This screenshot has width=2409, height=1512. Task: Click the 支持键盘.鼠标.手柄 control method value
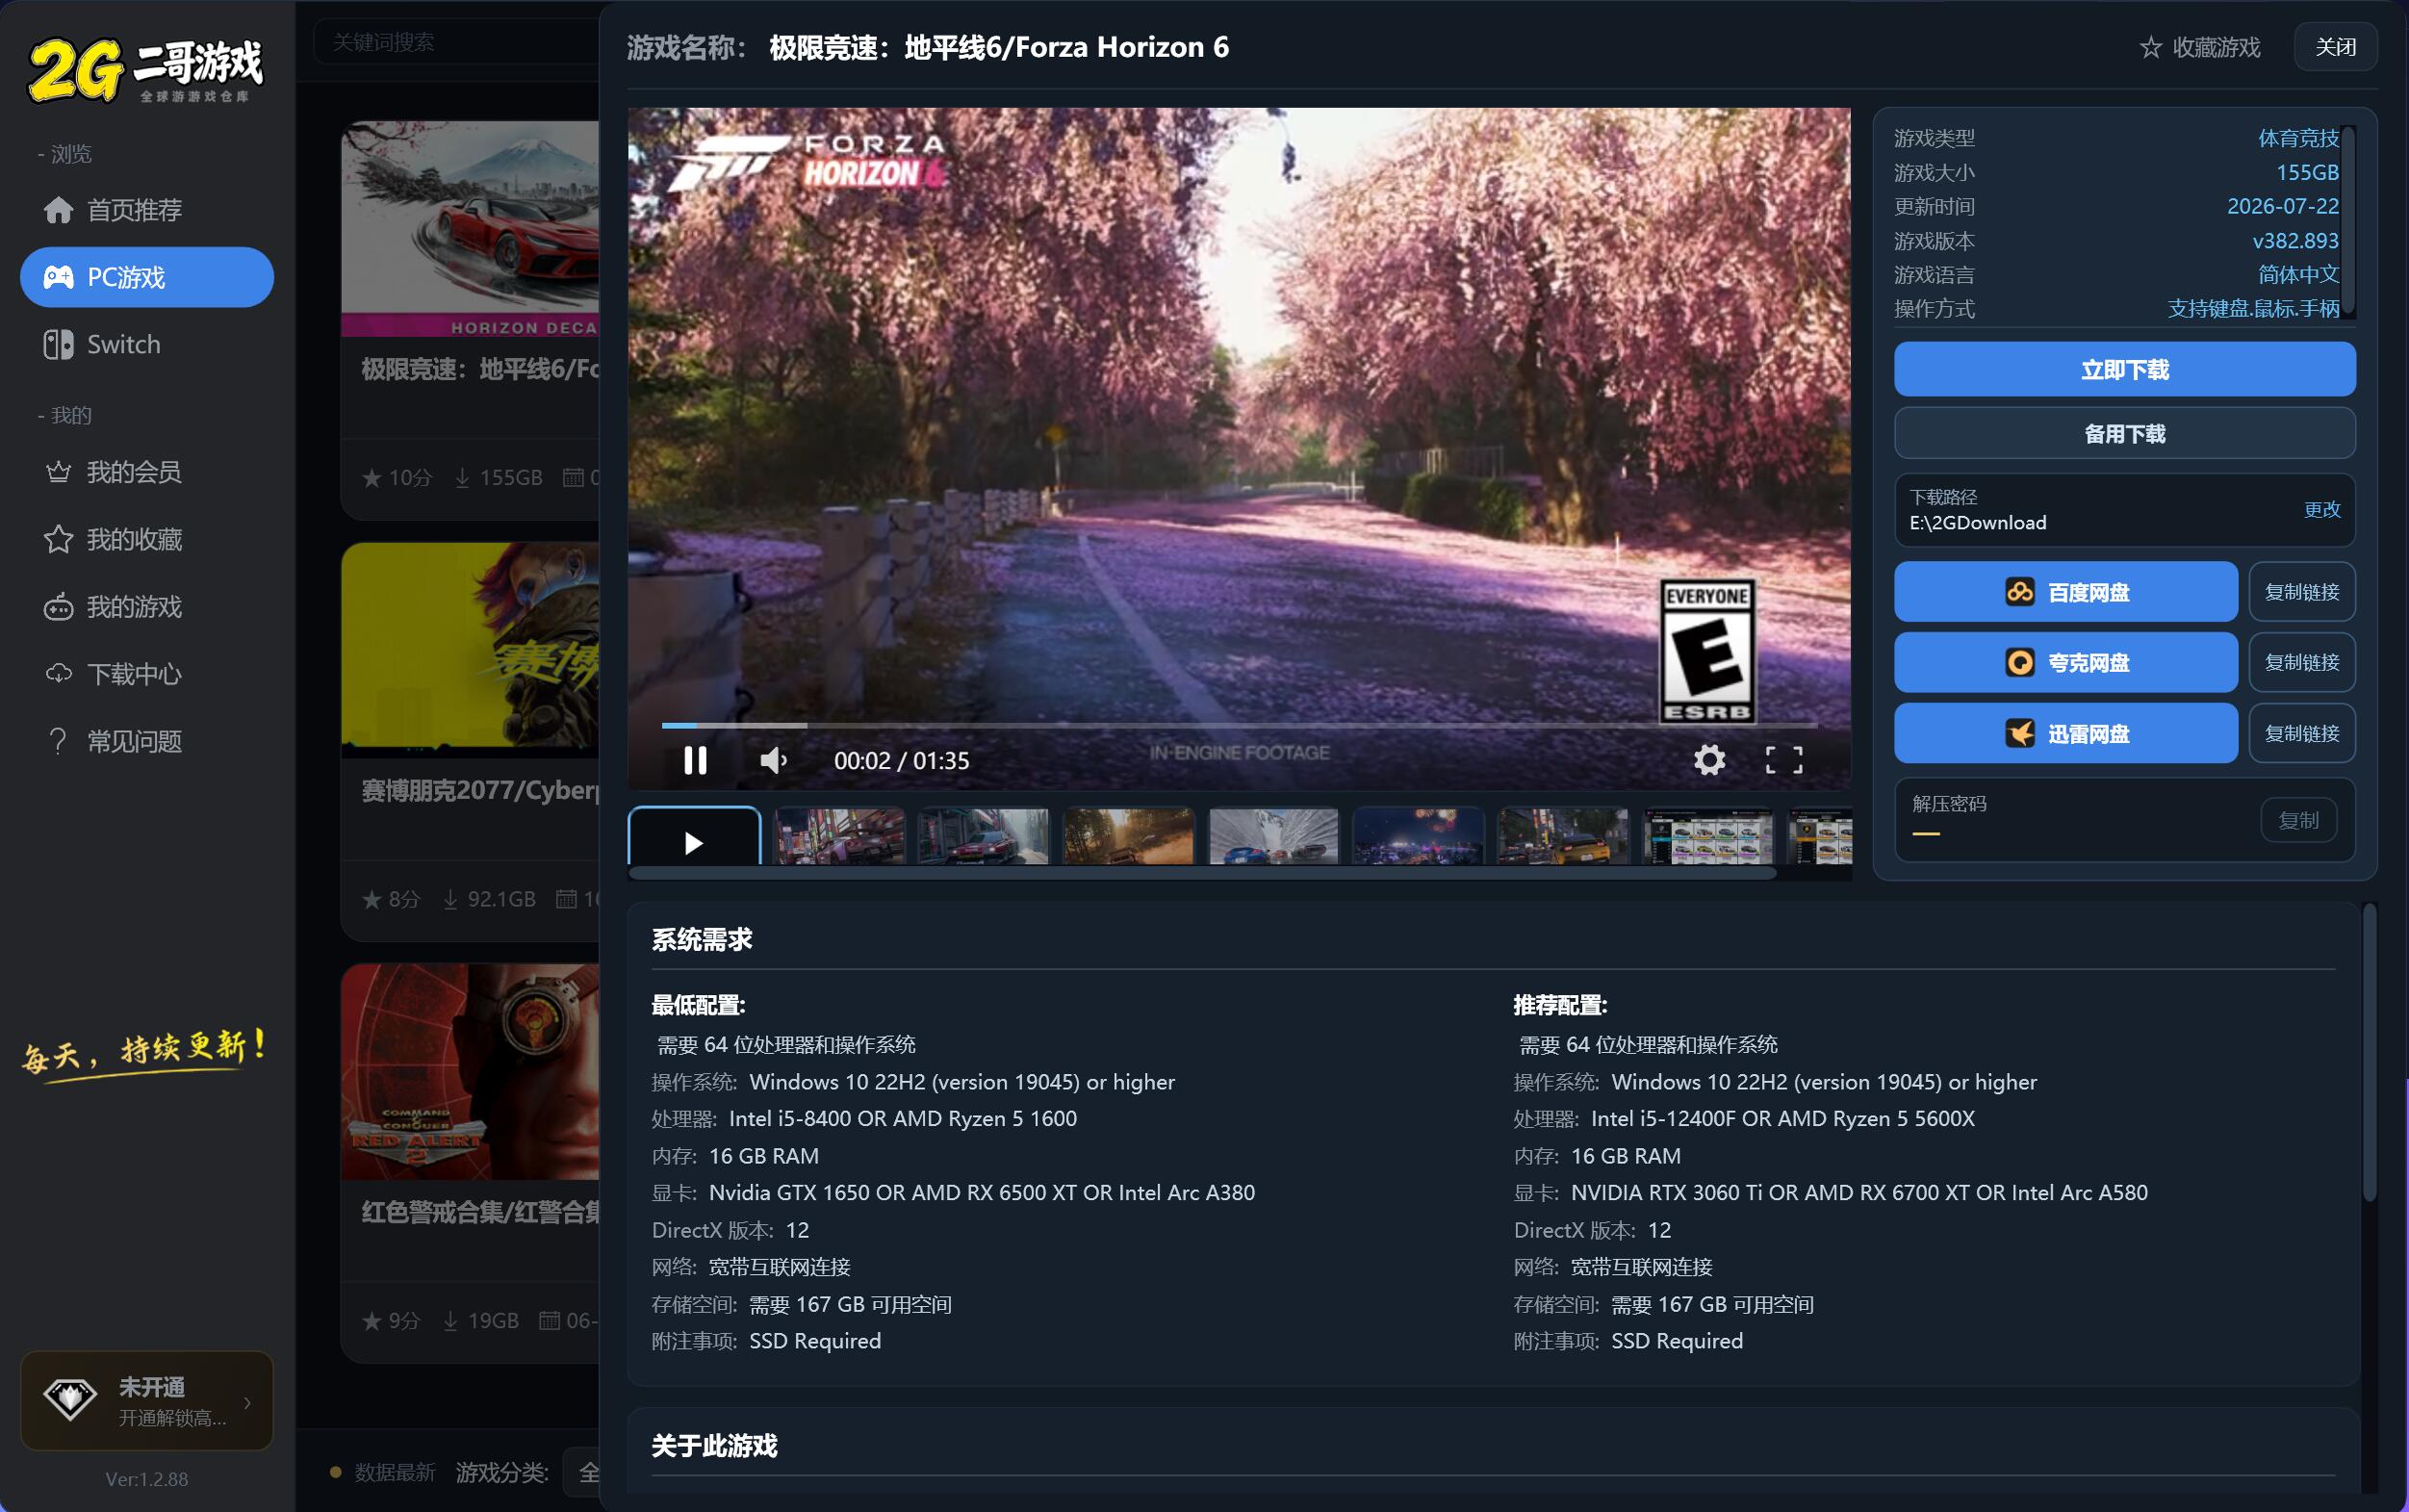[x=2253, y=308]
